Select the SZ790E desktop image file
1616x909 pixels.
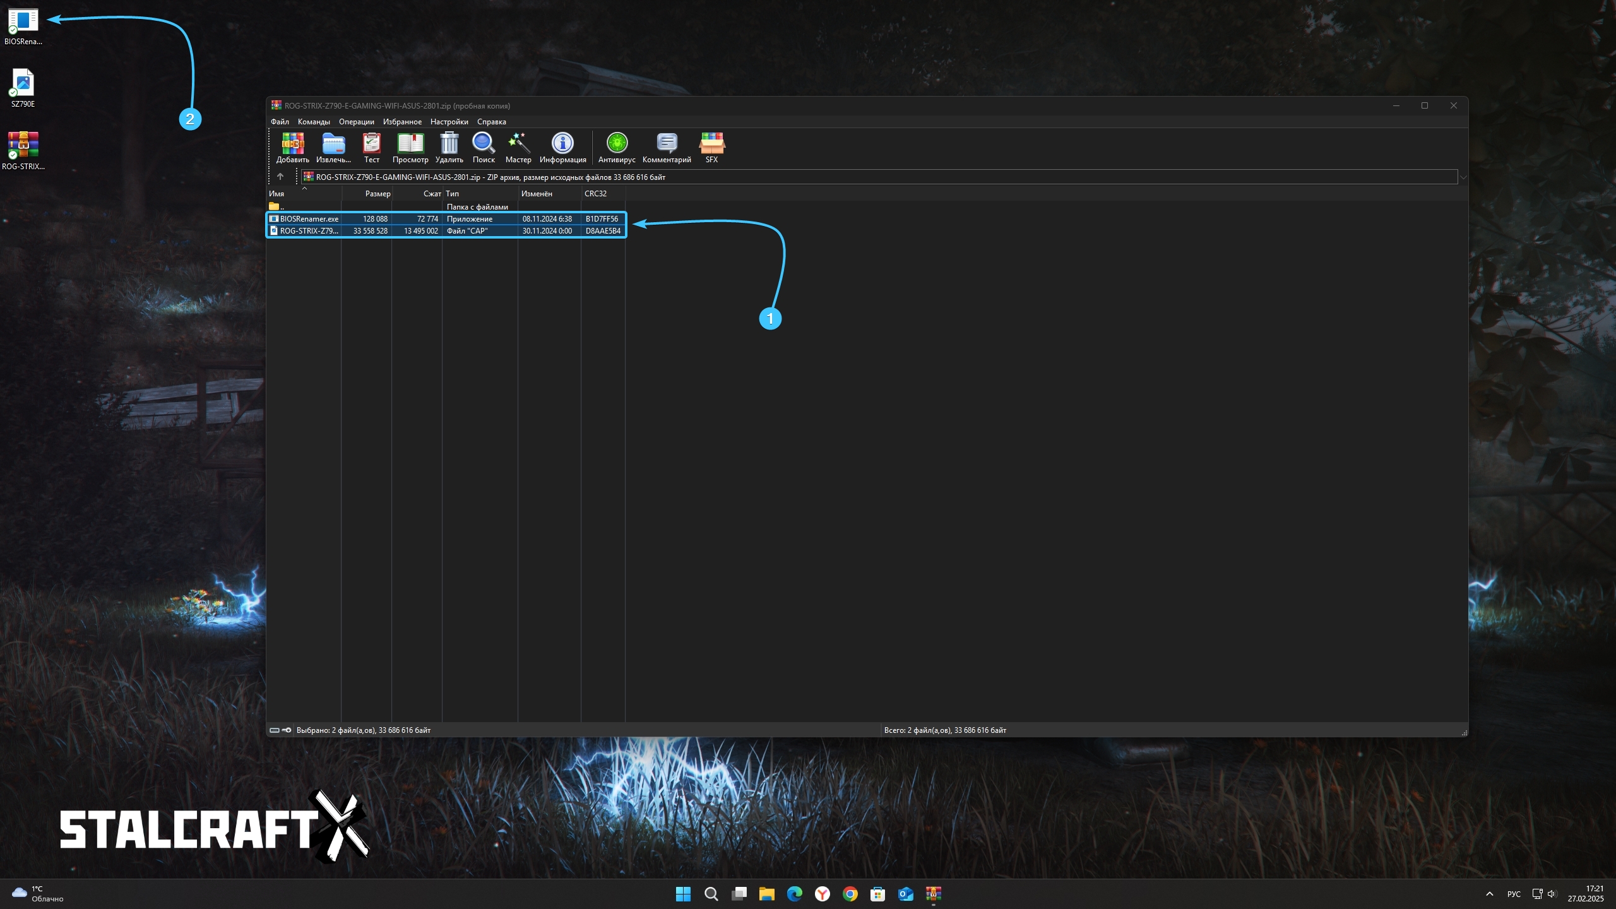coord(23,88)
